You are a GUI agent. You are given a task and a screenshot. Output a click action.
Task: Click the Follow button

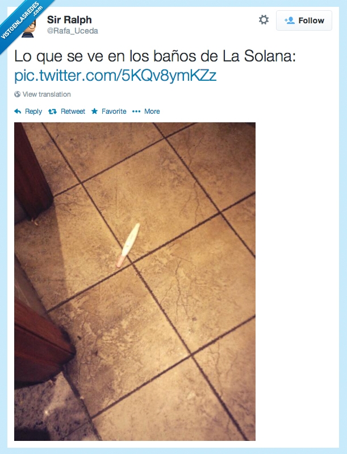tap(304, 20)
